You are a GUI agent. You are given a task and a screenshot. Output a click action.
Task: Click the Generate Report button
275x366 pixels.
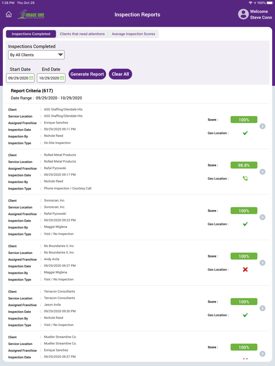tap(87, 74)
